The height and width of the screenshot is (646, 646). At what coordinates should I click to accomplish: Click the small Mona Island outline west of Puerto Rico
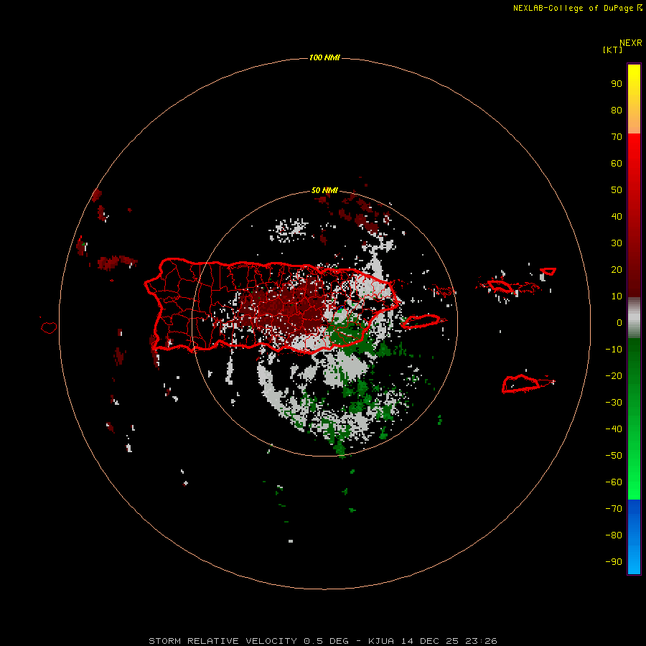(49, 327)
